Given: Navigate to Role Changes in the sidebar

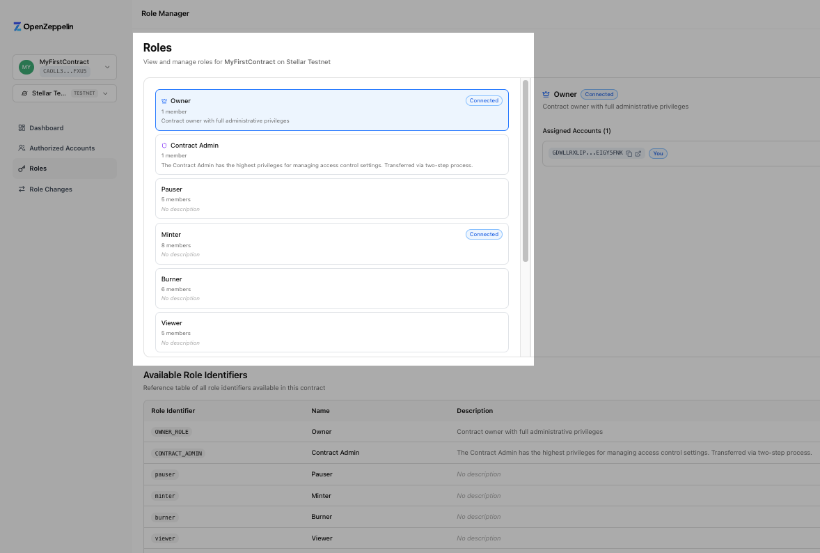Looking at the screenshot, I should pyautogui.click(x=52, y=189).
